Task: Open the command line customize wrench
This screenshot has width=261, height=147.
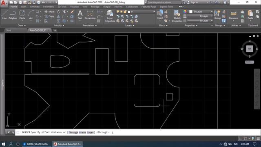Action: [x=13, y=132]
